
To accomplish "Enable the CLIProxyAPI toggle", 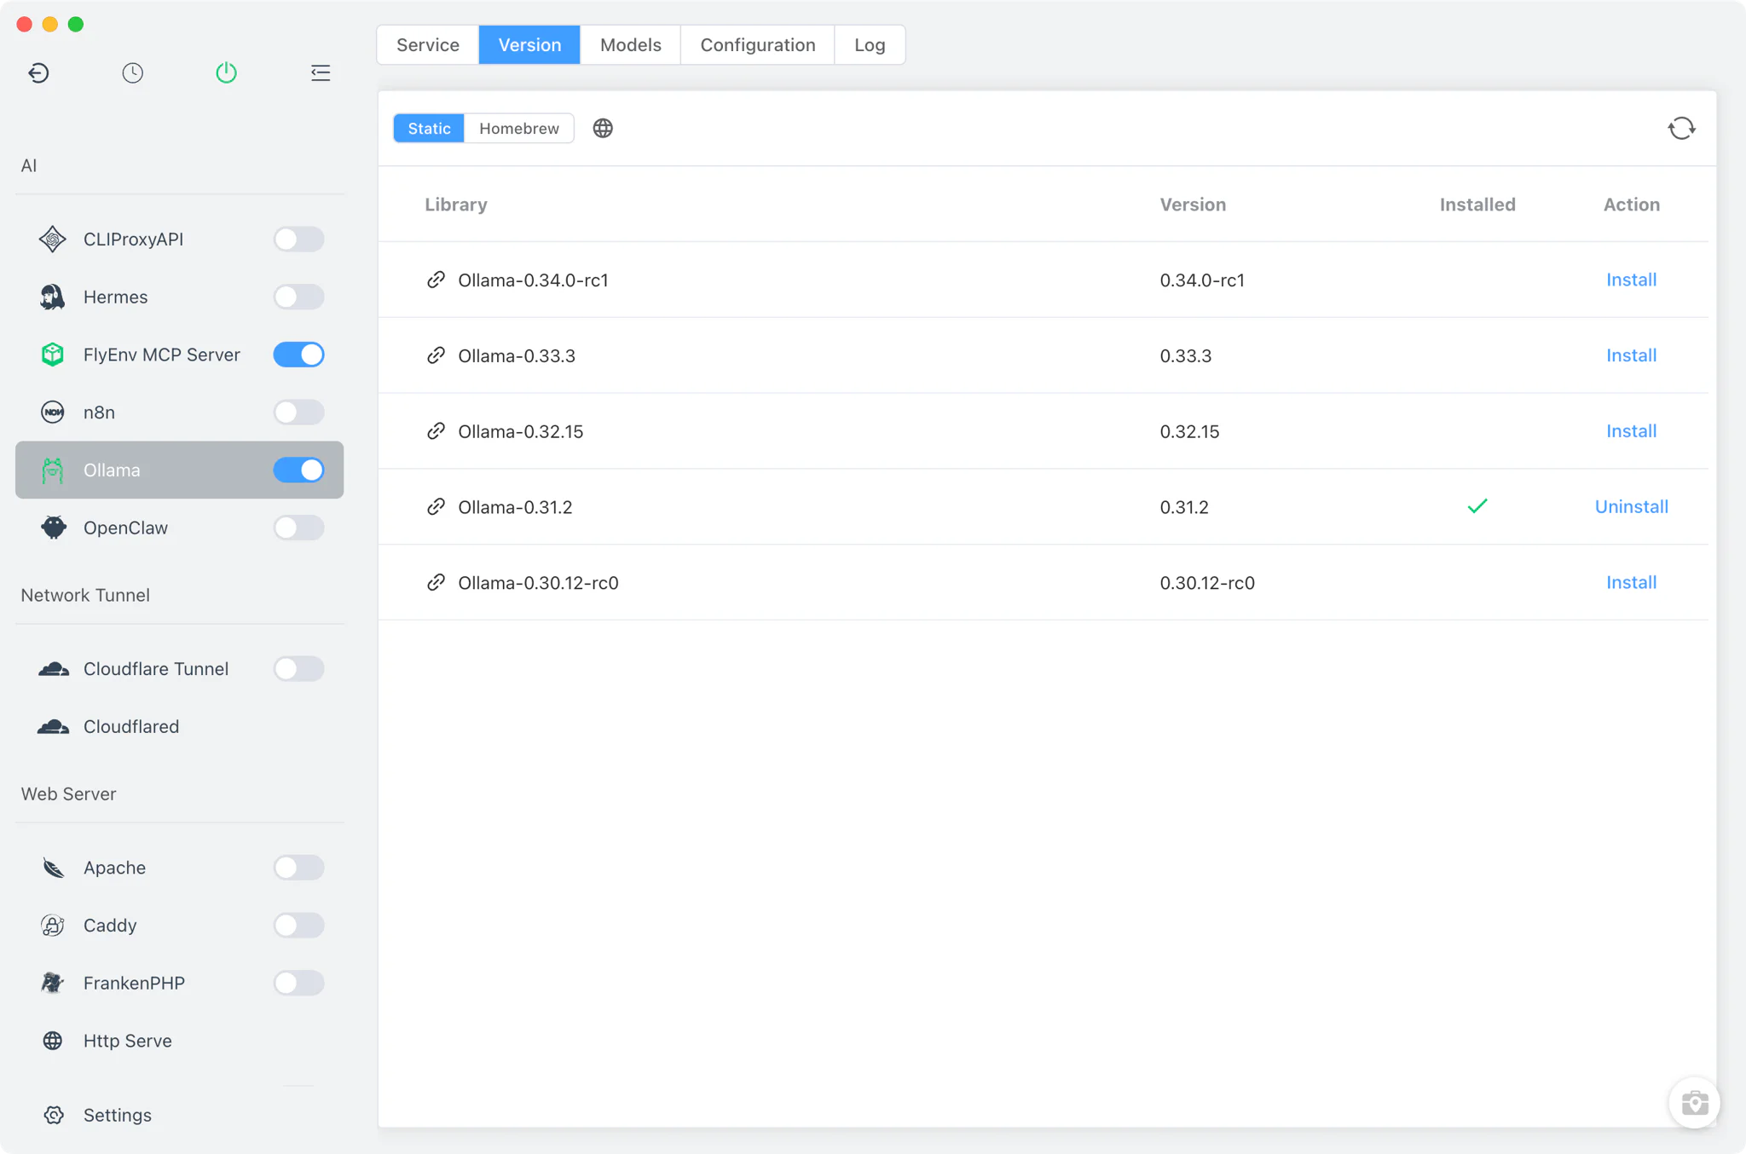I will pyautogui.click(x=298, y=239).
